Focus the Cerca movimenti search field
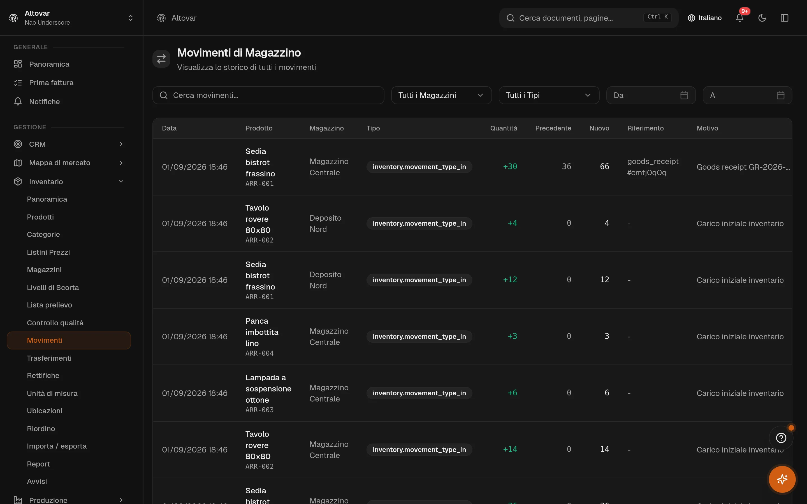The width and height of the screenshot is (807, 504). (268, 95)
